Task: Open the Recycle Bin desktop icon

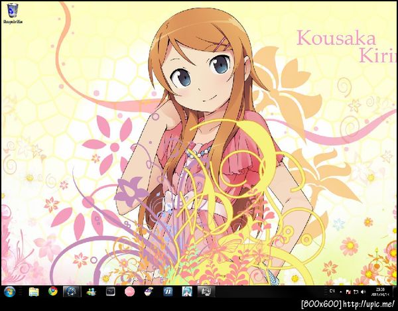Action: point(13,13)
